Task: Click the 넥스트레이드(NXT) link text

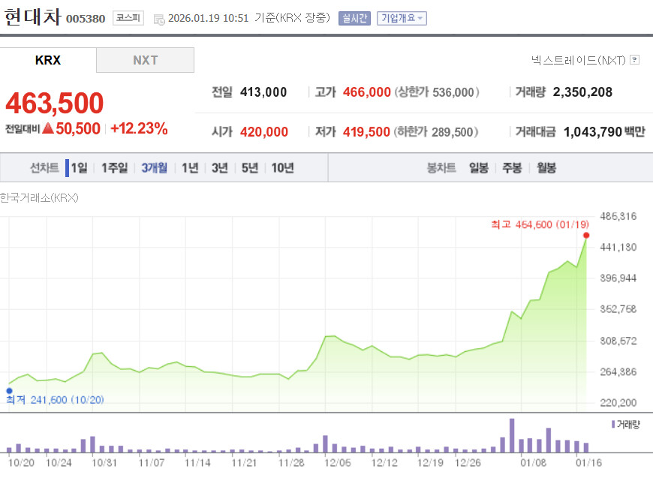Action: (579, 60)
